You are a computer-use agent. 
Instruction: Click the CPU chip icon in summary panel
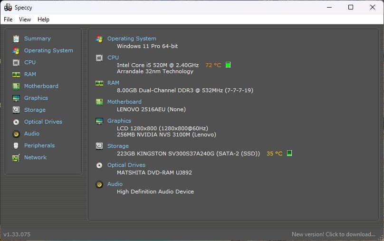(99, 58)
